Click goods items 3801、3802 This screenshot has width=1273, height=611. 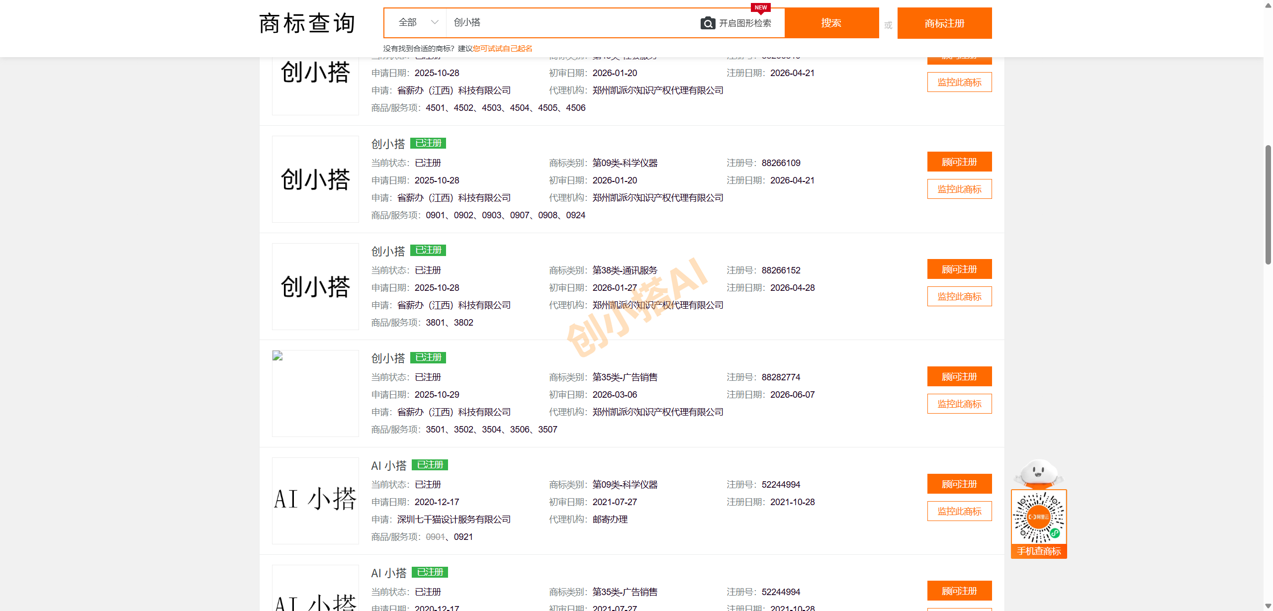[x=450, y=323]
